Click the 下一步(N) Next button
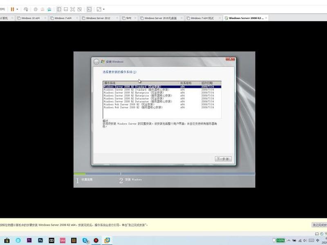 [x=223, y=159]
